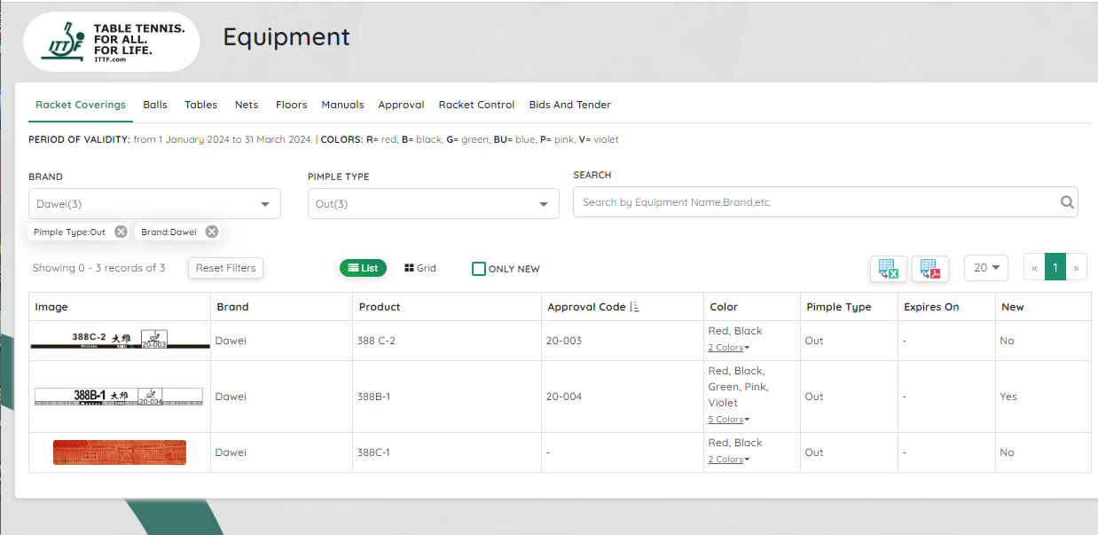This screenshot has height=535, width=1098.
Task: Export the list to PDF
Action: pos(929,268)
